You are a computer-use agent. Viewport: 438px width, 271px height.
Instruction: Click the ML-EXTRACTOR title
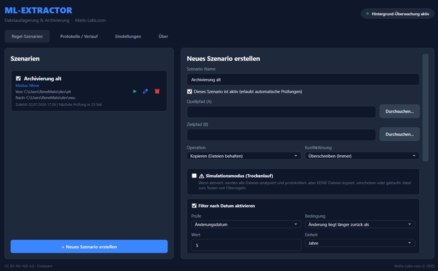click(38, 10)
